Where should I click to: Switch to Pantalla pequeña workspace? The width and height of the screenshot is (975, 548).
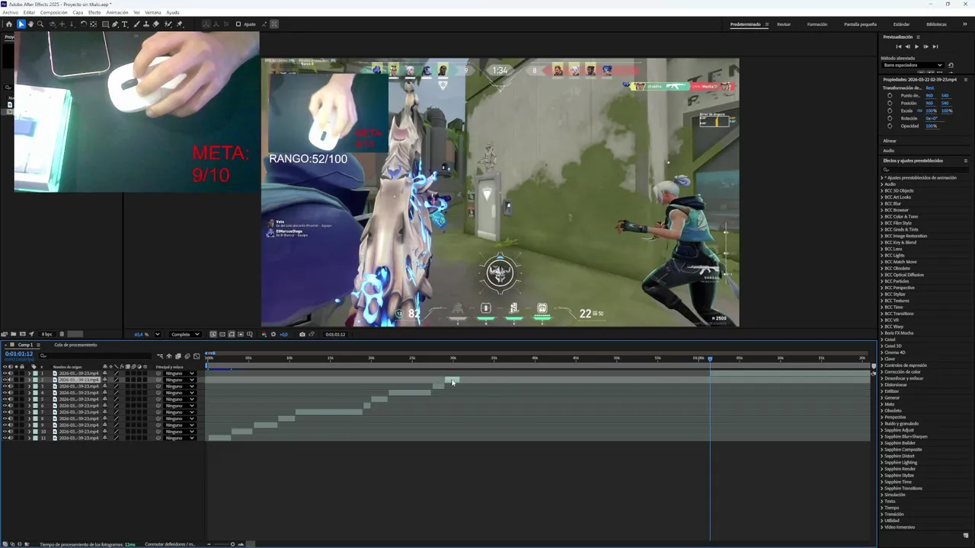861,24
